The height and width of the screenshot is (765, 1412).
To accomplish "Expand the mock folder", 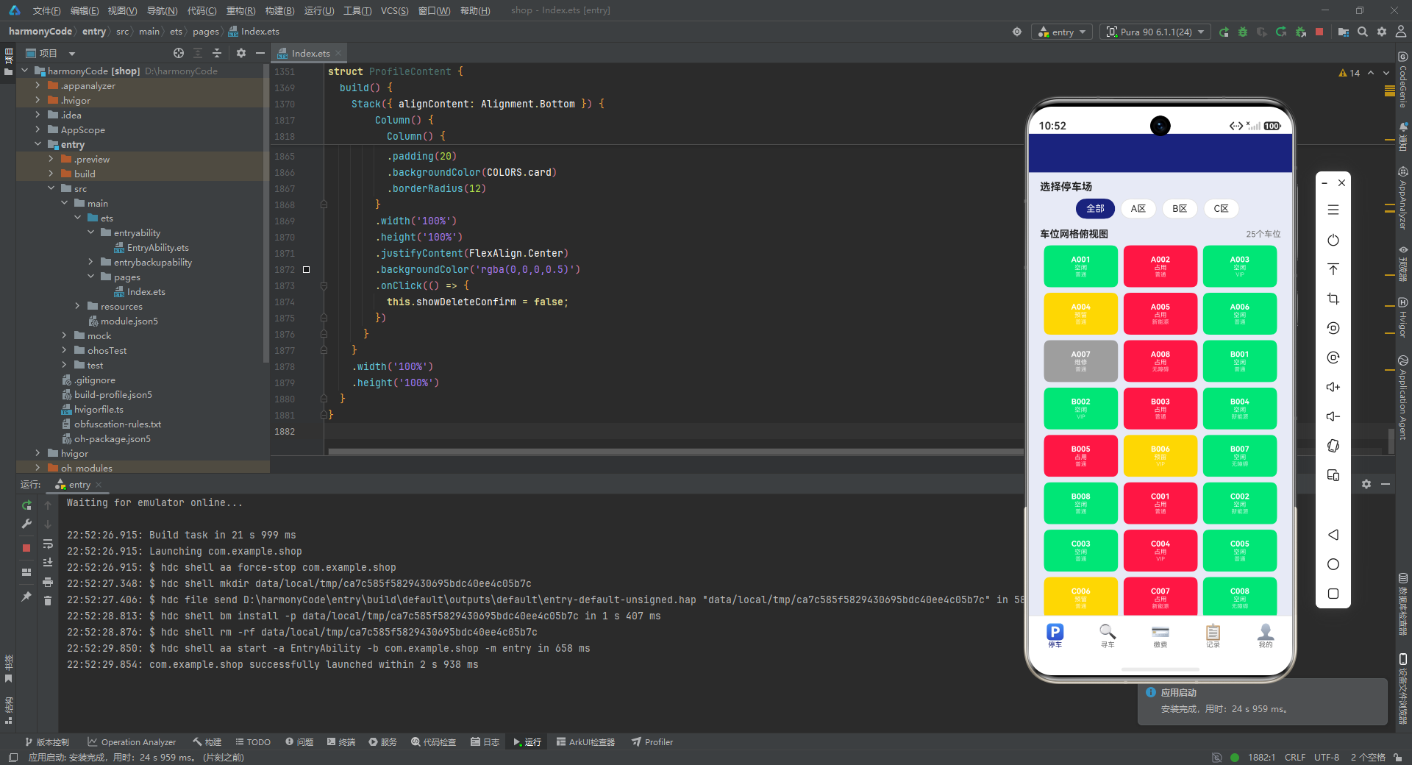I will 64,335.
